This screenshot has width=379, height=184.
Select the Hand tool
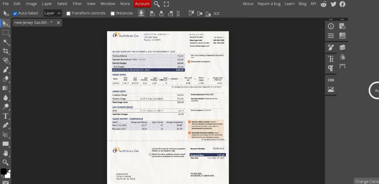point(6,153)
